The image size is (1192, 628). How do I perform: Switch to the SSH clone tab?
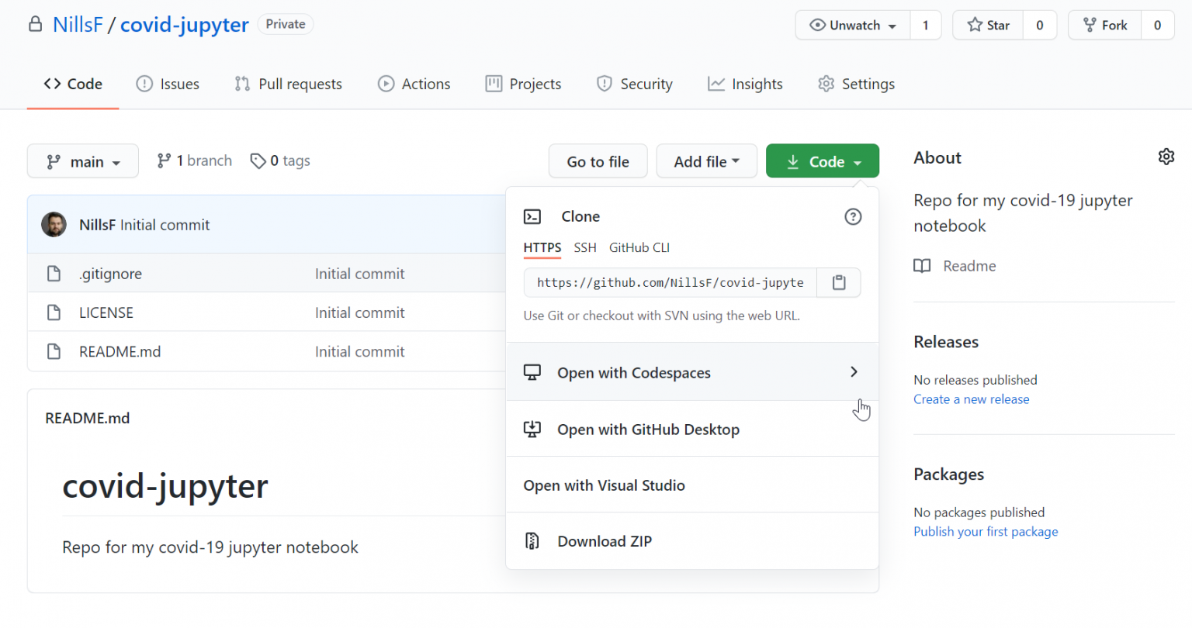pos(585,247)
